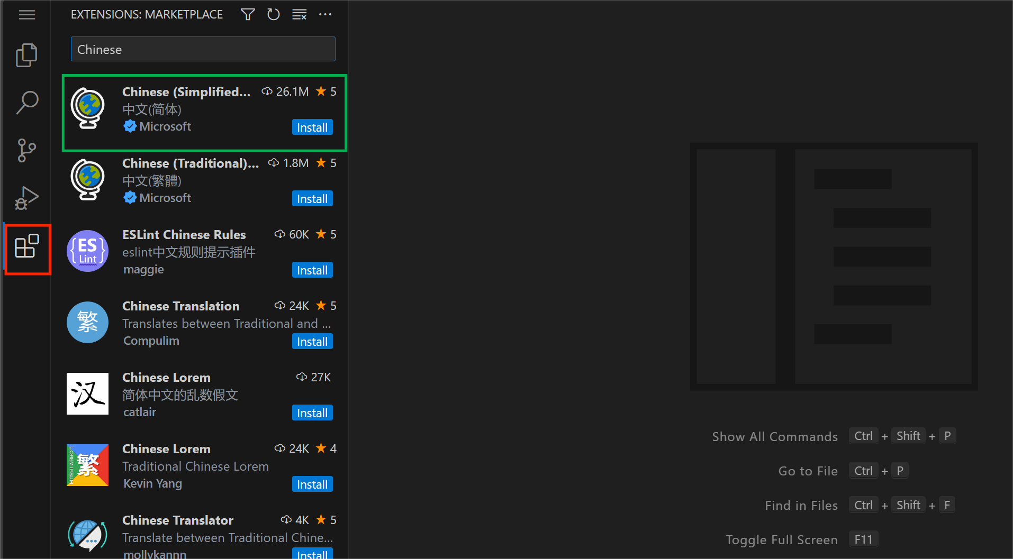Click the Extensions icon in activity bar
This screenshot has width=1013, height=559.
(x=27, y=246)
